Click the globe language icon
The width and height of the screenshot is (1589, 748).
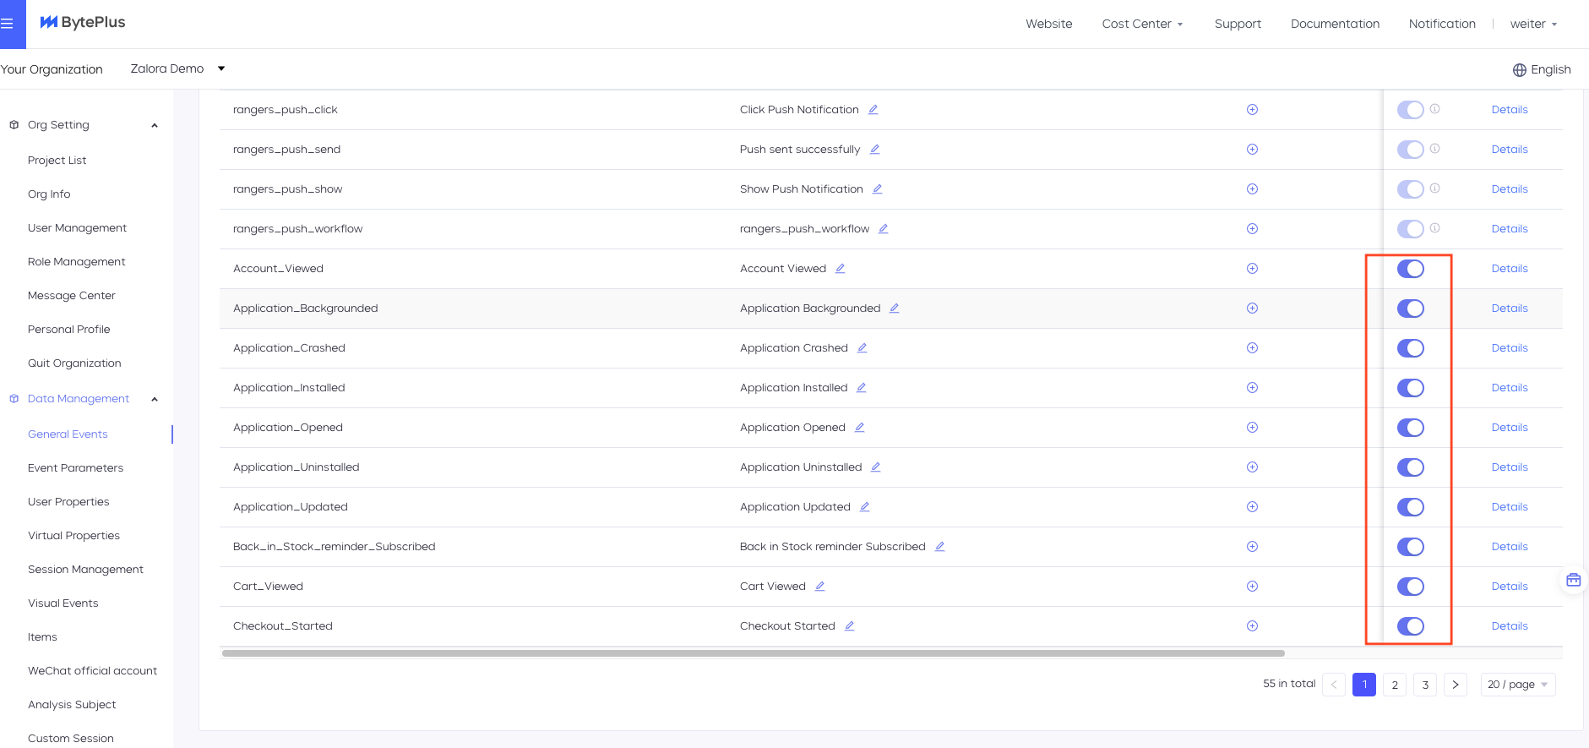1519,70
